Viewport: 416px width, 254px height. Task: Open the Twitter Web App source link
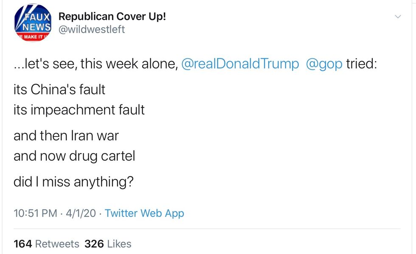coord(144,213)
